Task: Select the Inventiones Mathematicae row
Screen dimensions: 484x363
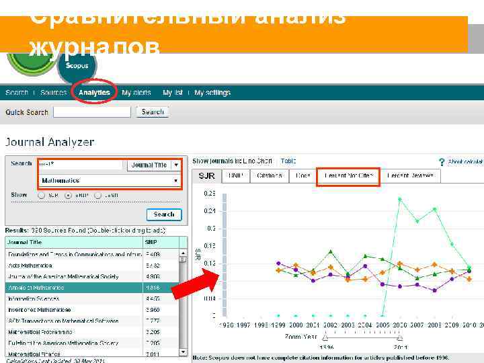Action: [x=91, y=310]
